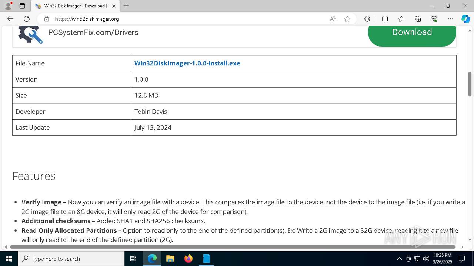Image resolution: width=474 pixels, height=266 pixels.
Task: Select 'File Name' table label
Action: pyautogui.click(x=30, y=63)
